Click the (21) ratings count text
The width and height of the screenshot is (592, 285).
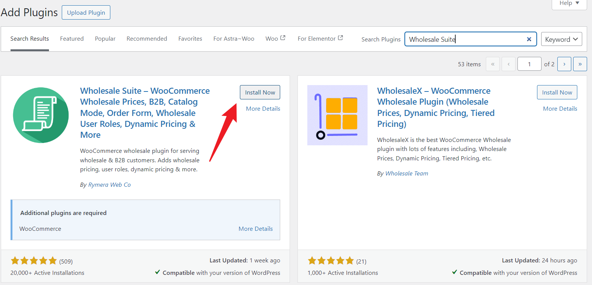pyautogui.click(x=361, y=261)
